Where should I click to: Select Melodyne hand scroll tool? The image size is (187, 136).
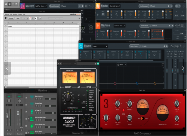click(38, 18)
